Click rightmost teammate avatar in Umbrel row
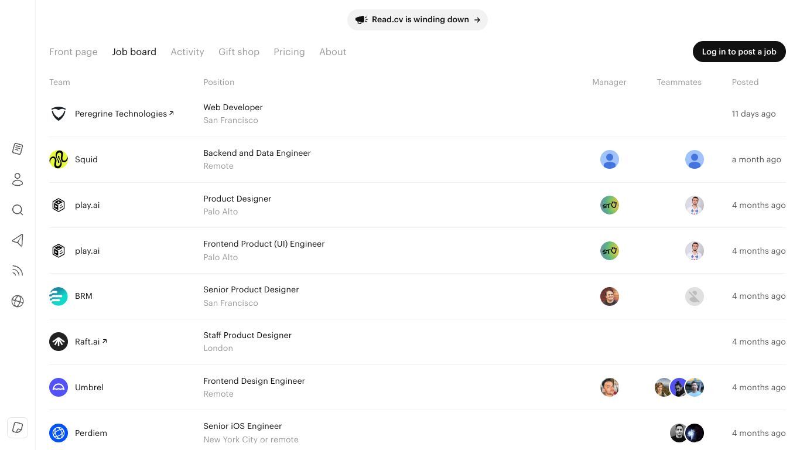Image resolution: width=800 pixels, height=450 pixels. (695, 387)
